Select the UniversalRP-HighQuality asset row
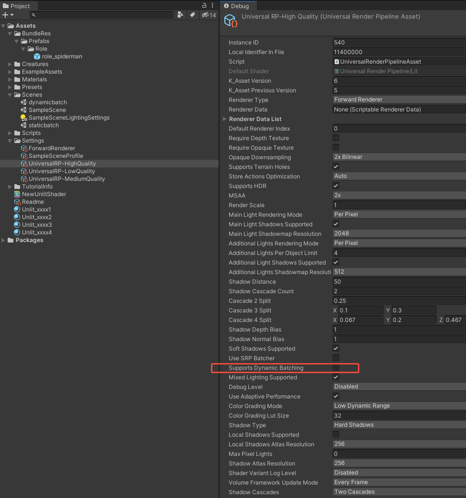The width and height of the screenshot is (466, 498). point(109,164)
